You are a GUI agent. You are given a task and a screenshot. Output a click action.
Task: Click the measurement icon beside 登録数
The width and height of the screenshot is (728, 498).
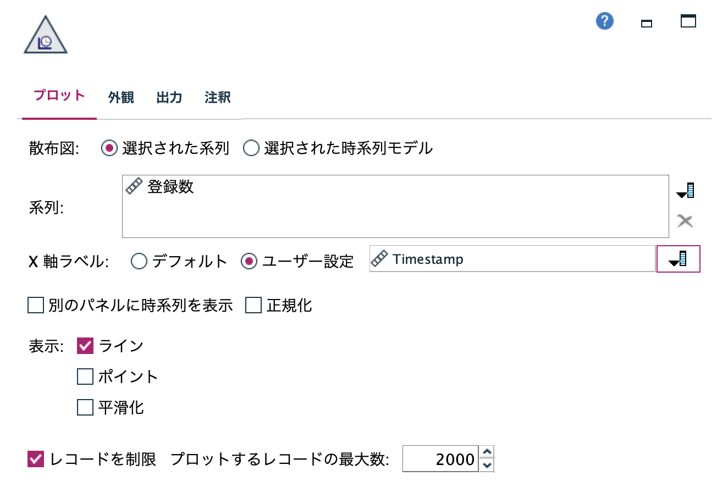[133, 187]
